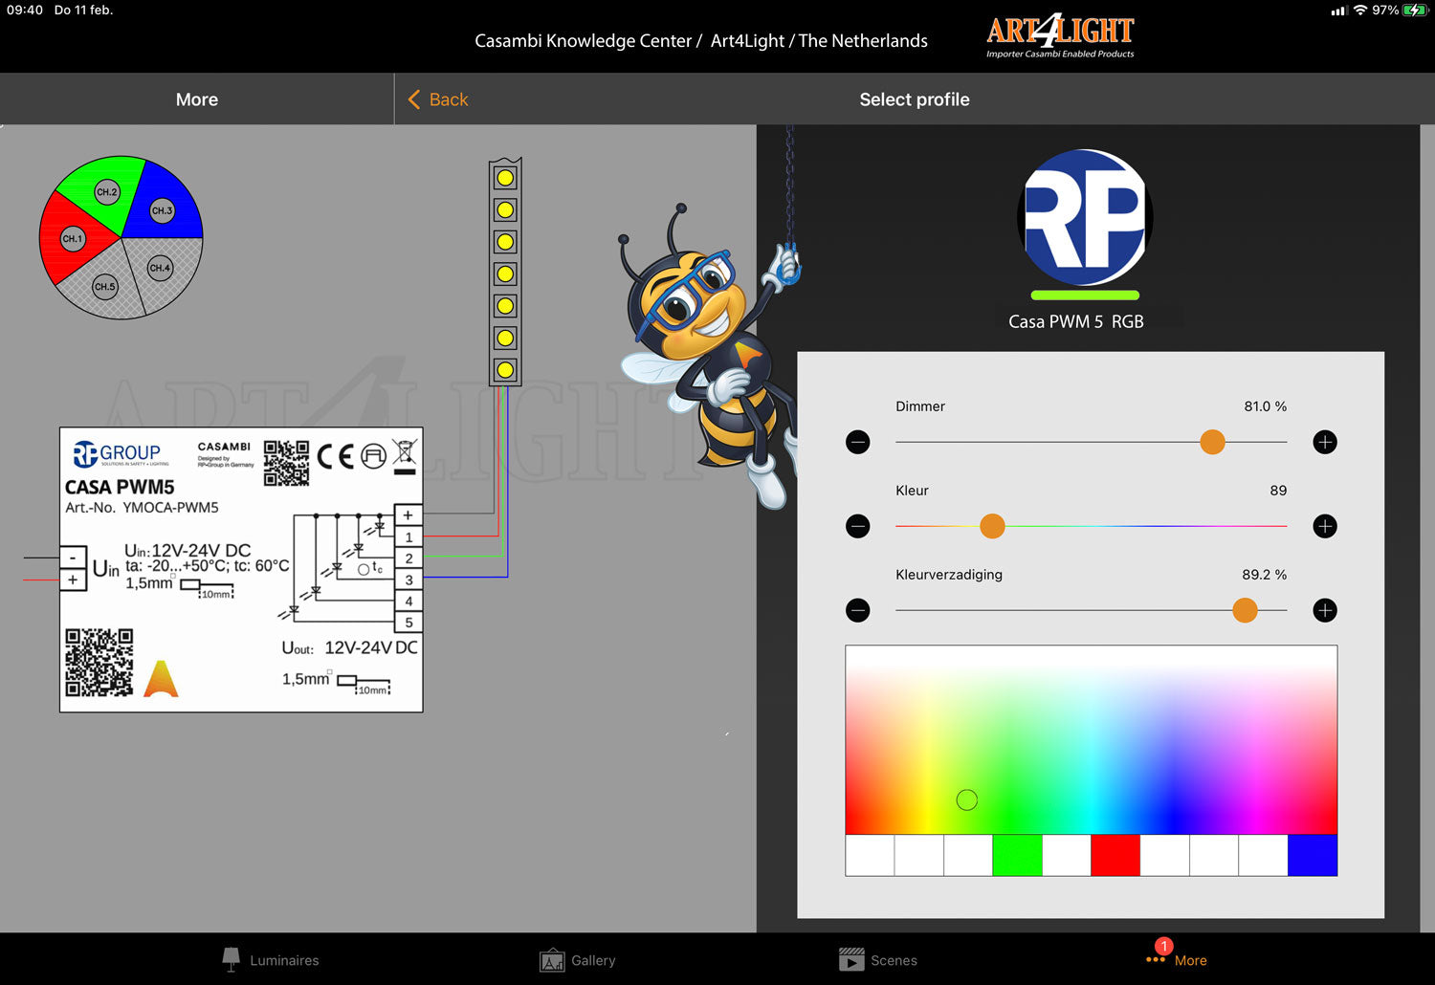
Task: Click the clock showing 09:40
Action: click(25, 10)
